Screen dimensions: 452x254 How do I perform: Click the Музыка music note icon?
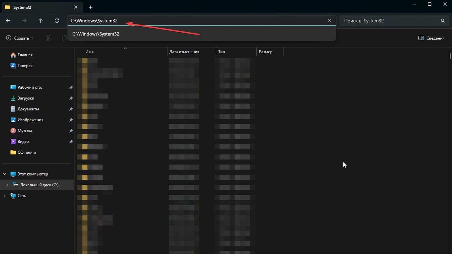(13, 131)
